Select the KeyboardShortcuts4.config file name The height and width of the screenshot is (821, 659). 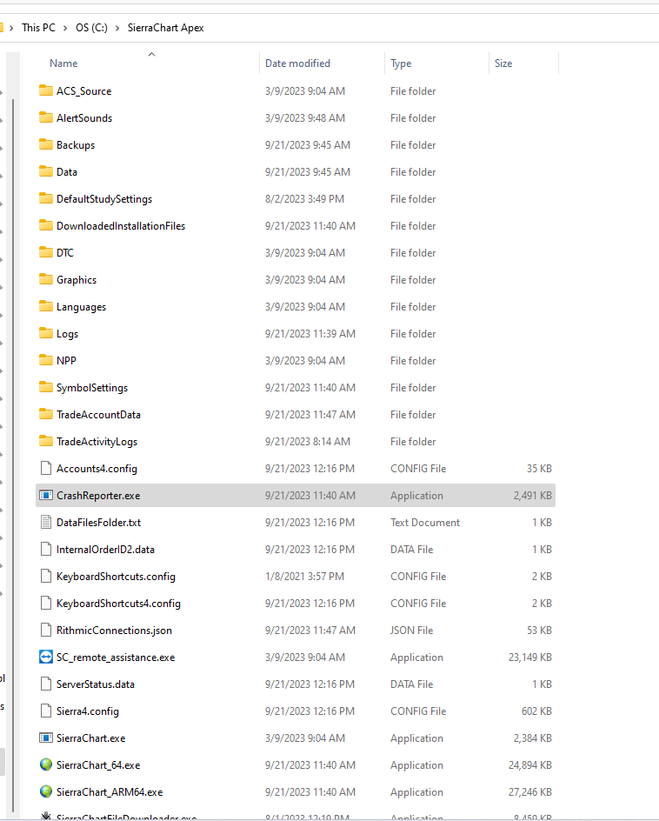tap(118, 604)
